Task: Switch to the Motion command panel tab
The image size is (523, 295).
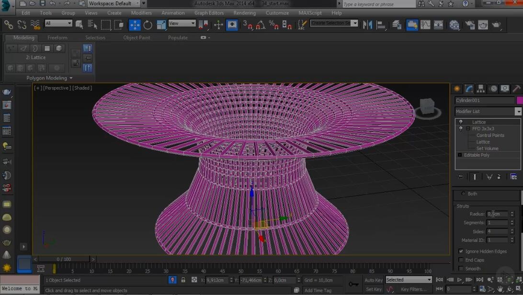Action: 493,88
